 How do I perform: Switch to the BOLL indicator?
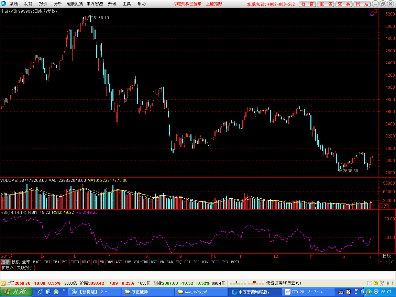tap(215, 262)
